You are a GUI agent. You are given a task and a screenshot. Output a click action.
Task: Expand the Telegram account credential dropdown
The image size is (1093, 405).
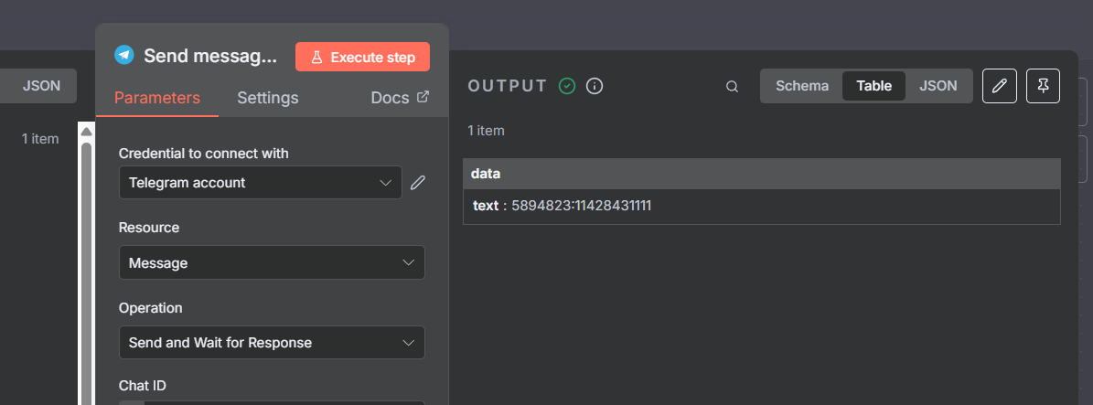click(x=261, y=183)
